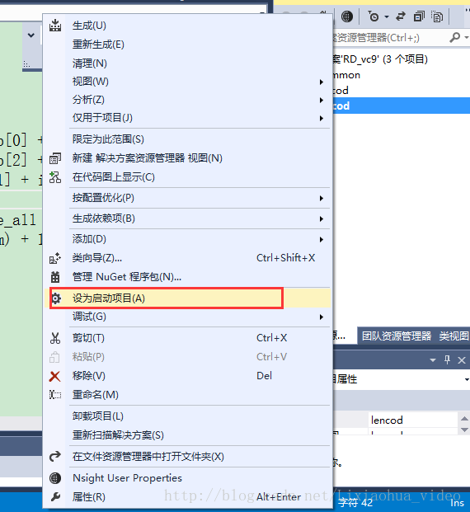Click the Ins indicator in status bar
This screenshot has width=470, height=512.
(457, 503)
